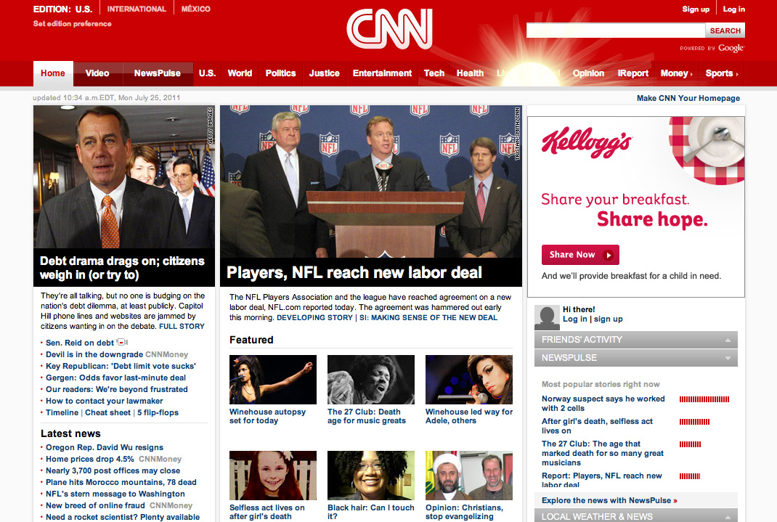The width and height of the screenshot is (777, 522).
Task: Open the iReport section
Action: click(632, 73)
